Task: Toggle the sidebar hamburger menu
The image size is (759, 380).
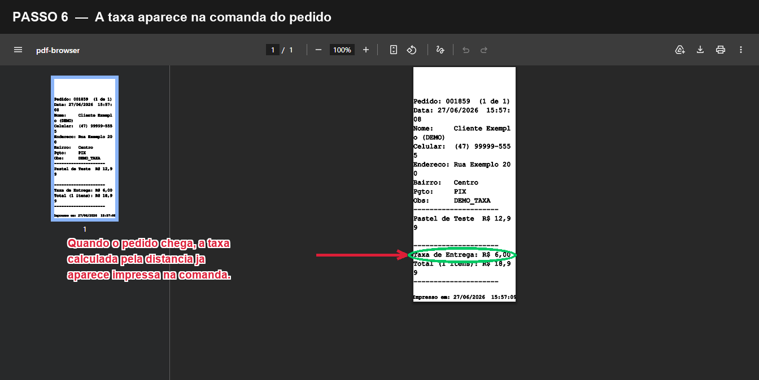Action: [x=18, y=50]
